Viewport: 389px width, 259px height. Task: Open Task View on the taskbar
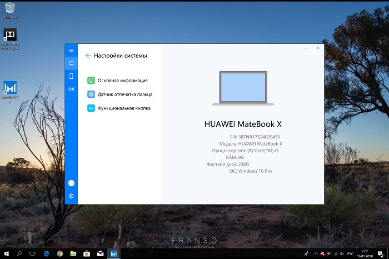click(x=32, y=253)
